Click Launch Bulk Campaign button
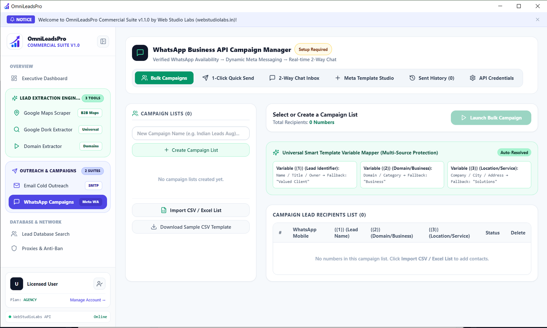547x328 pixels. click(x=491, y=118)
